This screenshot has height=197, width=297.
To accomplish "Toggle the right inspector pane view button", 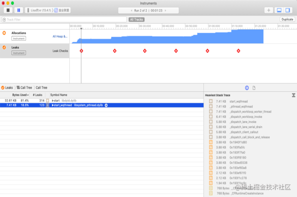I will tap(288, 10).
